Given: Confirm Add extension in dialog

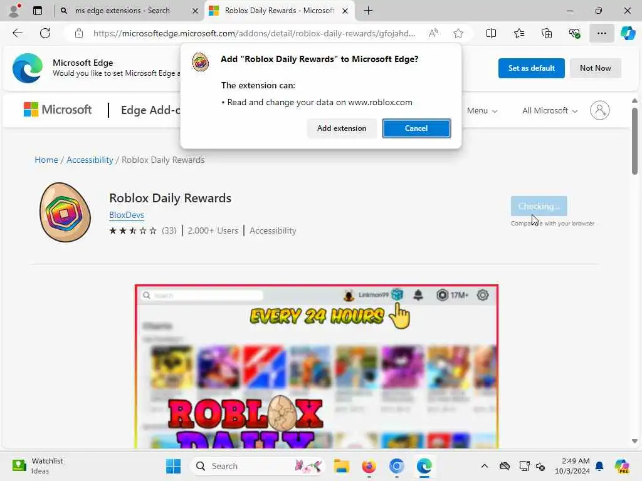Looking at the screenshot, I should (x=342, y=128).
